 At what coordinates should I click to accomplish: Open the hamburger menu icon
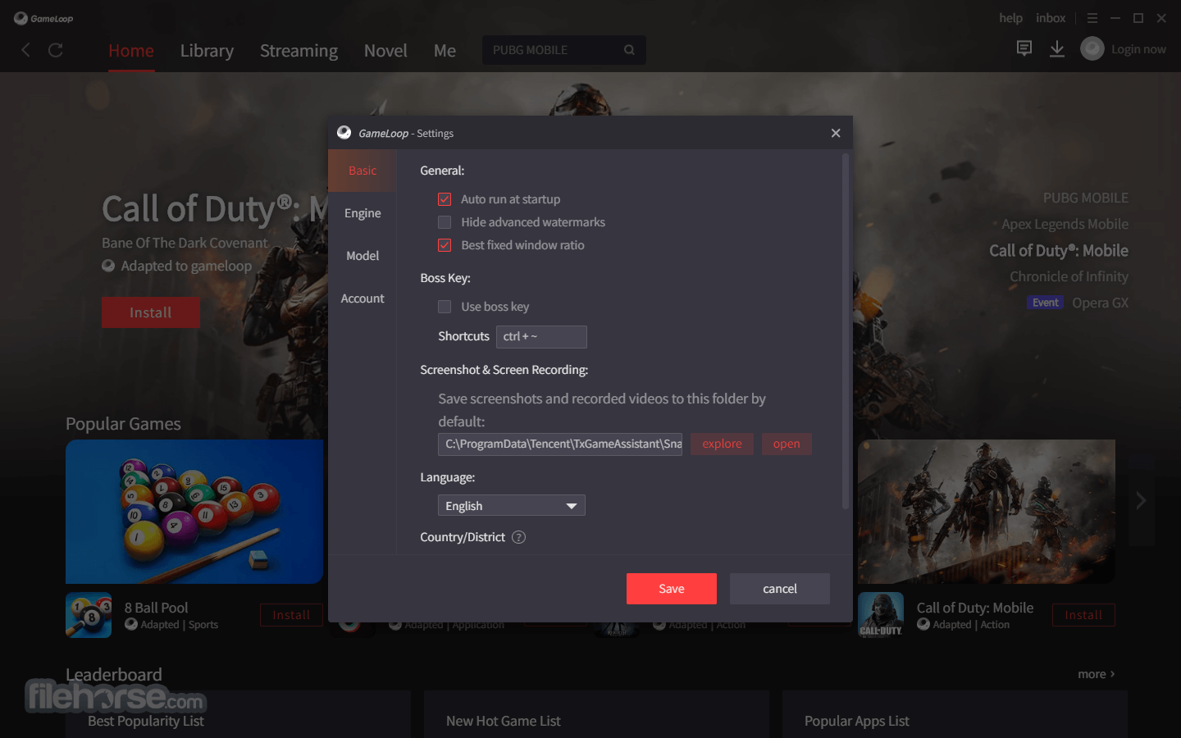coord(1092,18)
